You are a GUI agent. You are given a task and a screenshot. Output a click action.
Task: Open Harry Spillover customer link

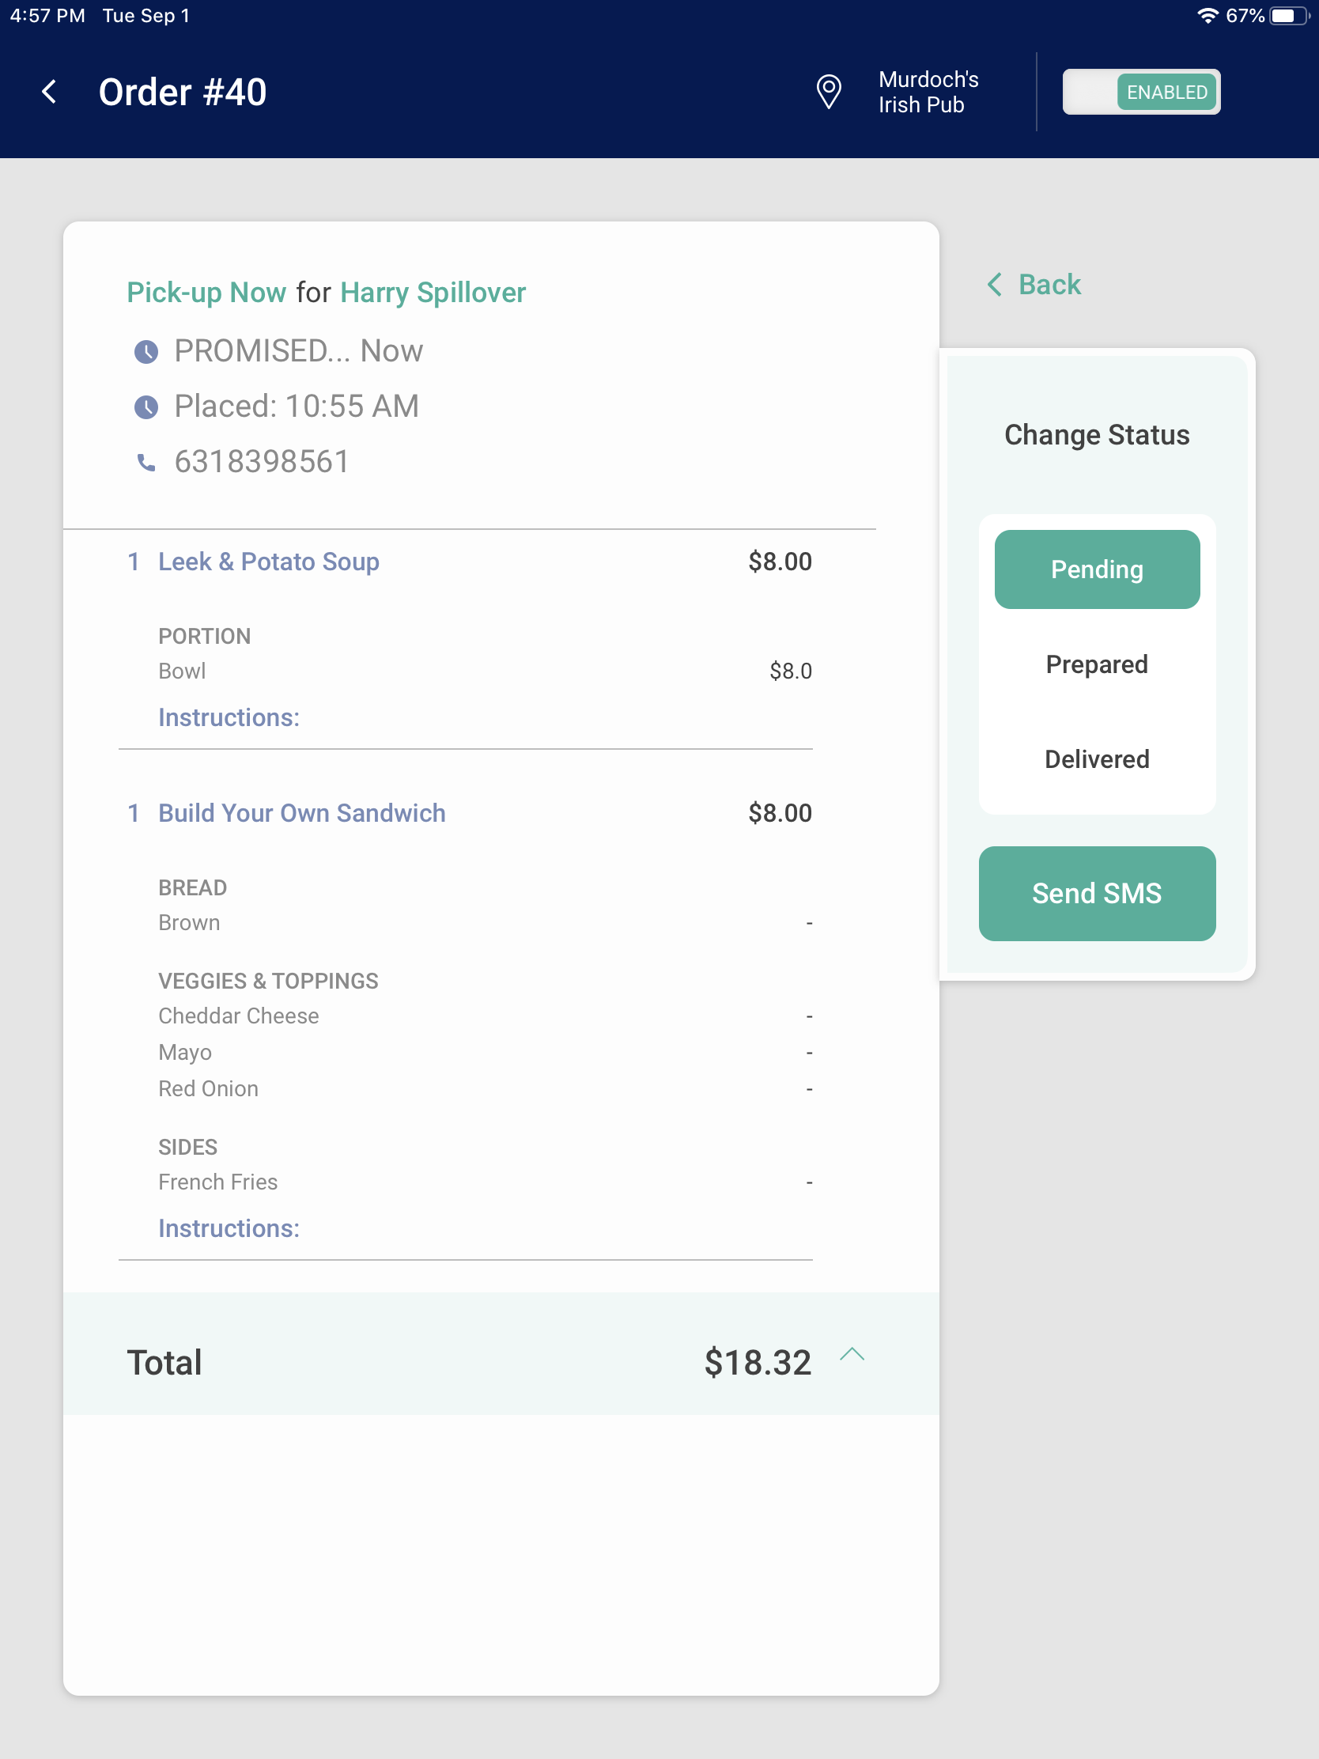click(433, 293)
